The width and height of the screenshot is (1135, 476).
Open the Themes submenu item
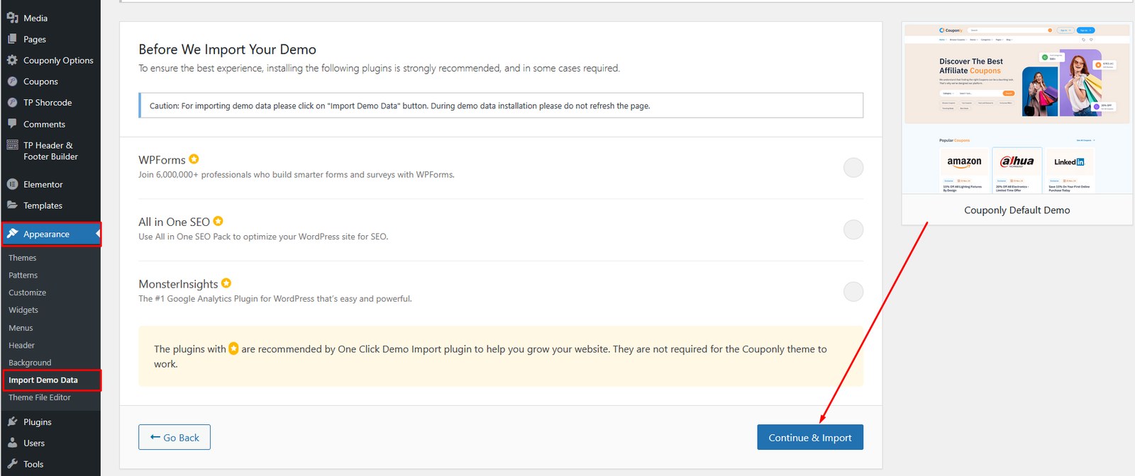point(23,258)
